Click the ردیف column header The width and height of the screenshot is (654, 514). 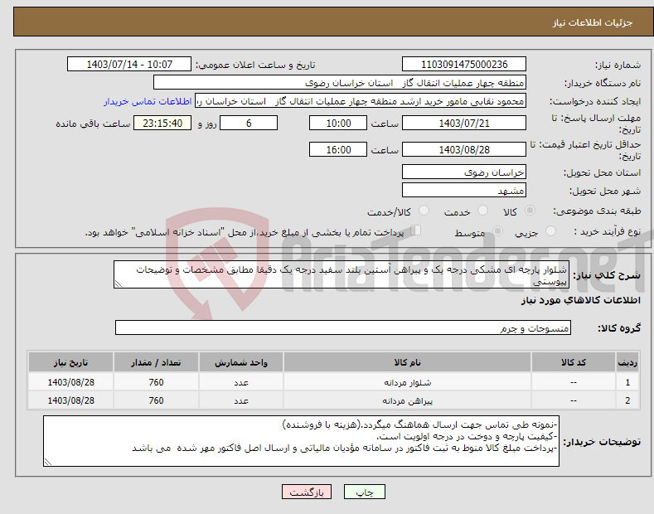tap(627, 362)
